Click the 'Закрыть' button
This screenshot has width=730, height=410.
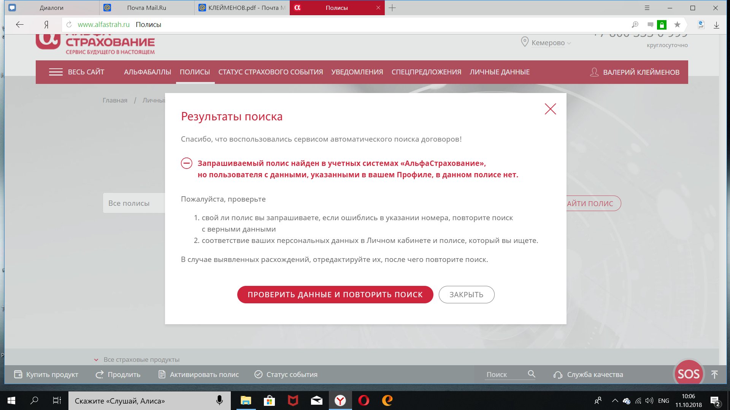coord(467,295)
